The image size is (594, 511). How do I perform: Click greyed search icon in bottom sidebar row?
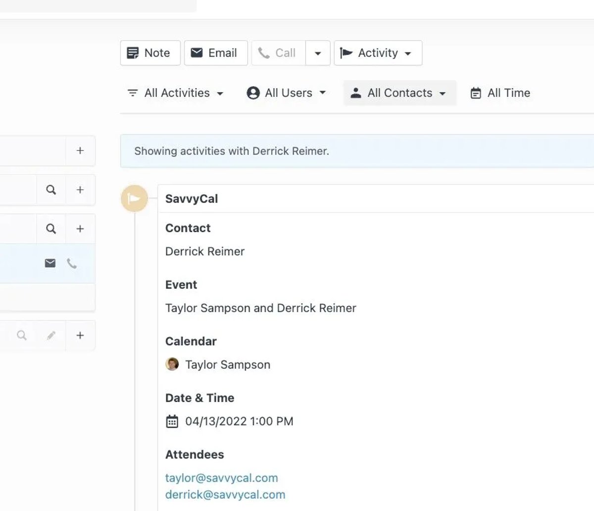(x=22, y=335)
